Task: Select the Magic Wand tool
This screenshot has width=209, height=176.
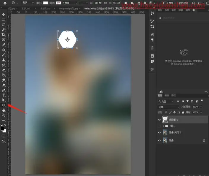Action: pos(4,30)
